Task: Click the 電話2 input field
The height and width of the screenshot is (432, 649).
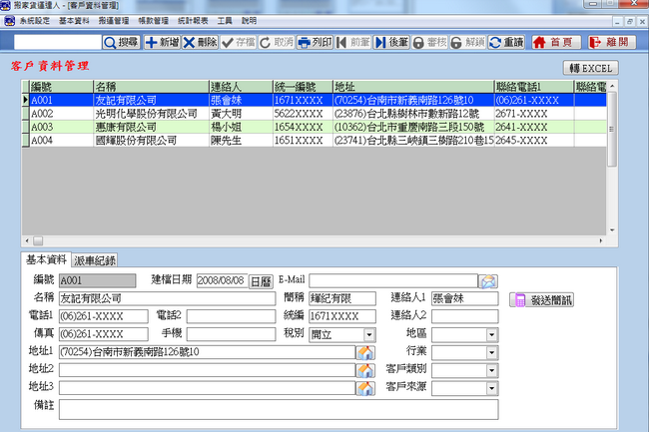Action: [231, 316]
